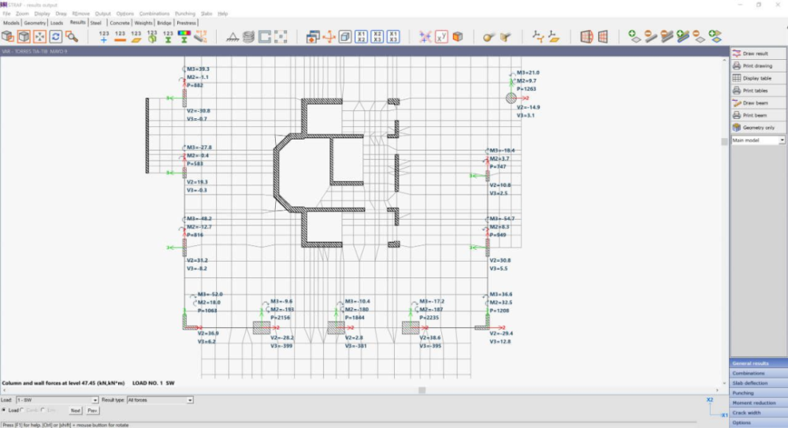
Task: Open the Combinations menu
Action: (154, 13)
